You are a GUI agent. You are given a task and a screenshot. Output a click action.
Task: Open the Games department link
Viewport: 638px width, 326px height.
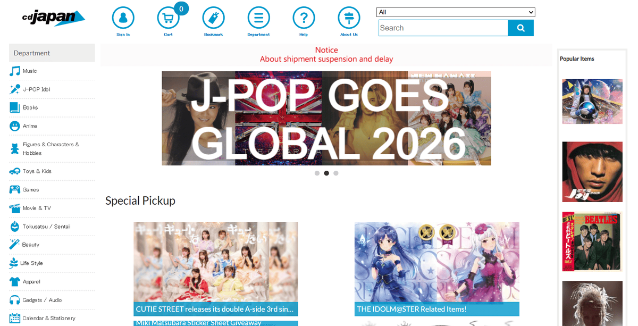pyautogui.click(x=31, y=190)
